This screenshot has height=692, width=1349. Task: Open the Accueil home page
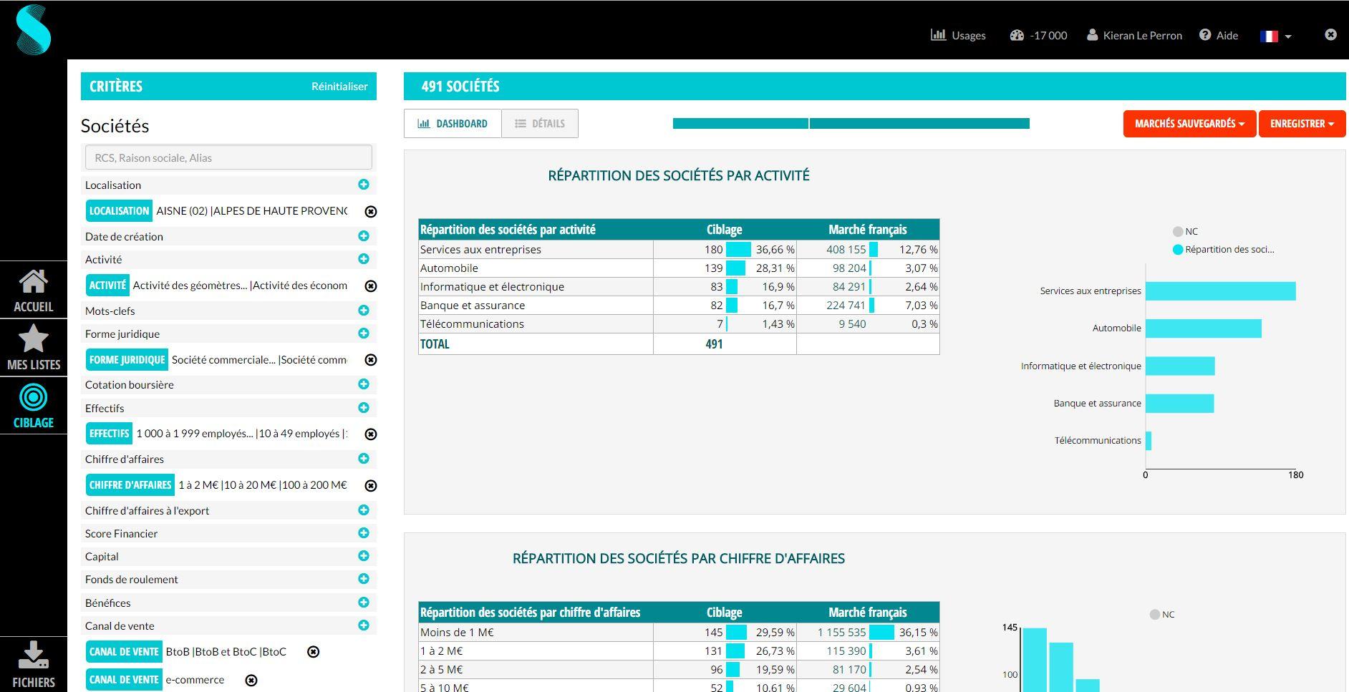point(33,289)
